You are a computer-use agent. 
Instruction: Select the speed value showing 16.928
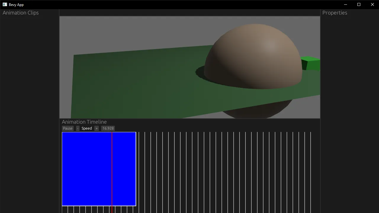pyautogui.click(x=108, y=128)
